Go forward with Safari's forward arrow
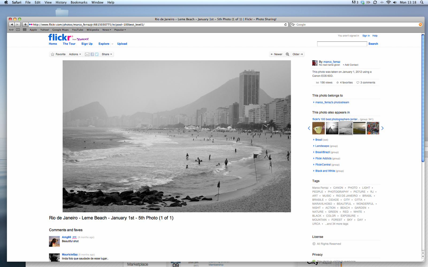Viewport: 428px width, 267px height. (17, 25)
